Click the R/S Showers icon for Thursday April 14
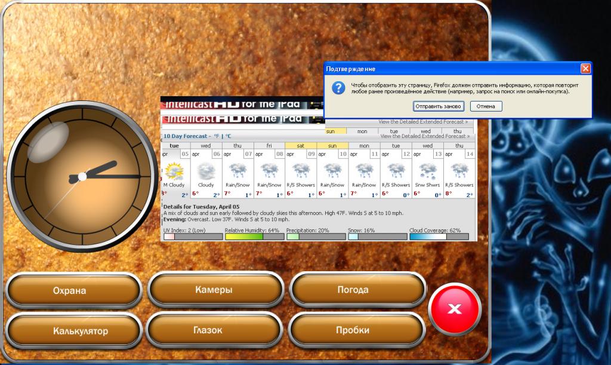 [x=459, y=171]
